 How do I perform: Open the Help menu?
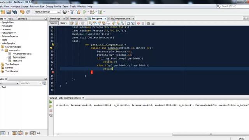pos(90,7)
